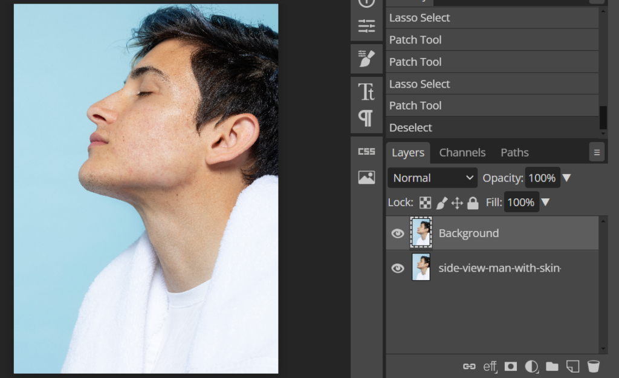Click the History panel scroll-down arrow

click(603, 134)
